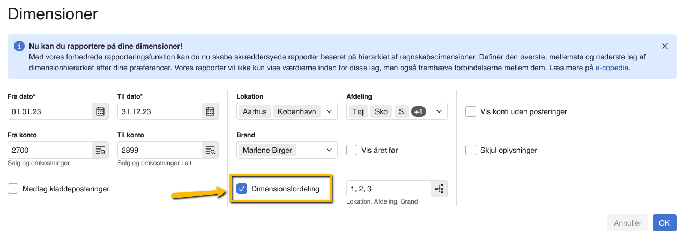
Task: Uncheck the Dimensionsfordeling checkbox
Action: (242, 189)
